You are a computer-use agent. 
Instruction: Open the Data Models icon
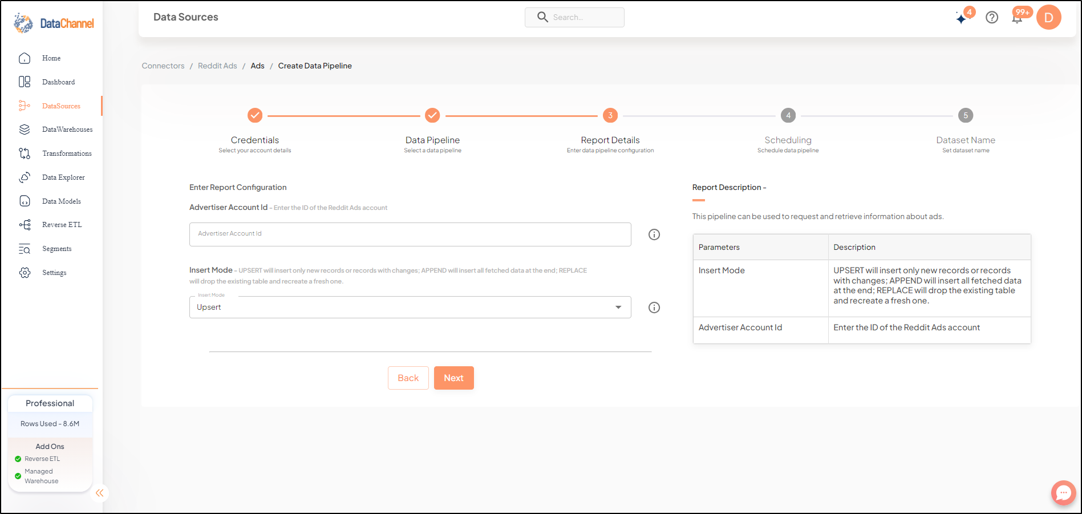point(25,201)
